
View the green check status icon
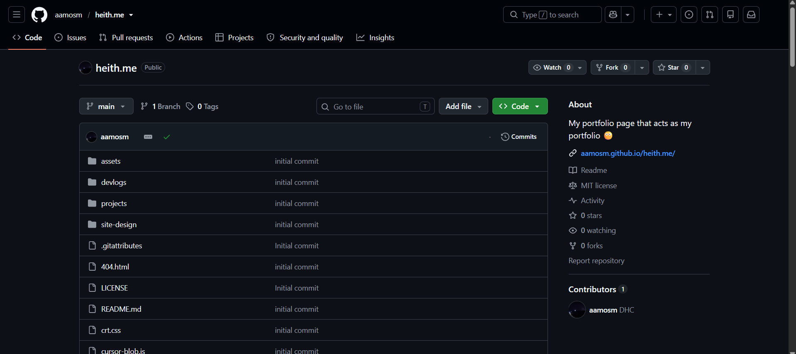click(167, 137)
